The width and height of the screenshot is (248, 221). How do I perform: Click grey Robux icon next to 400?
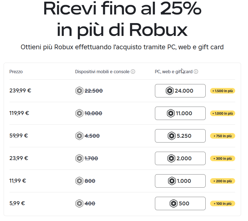point(79,203)
